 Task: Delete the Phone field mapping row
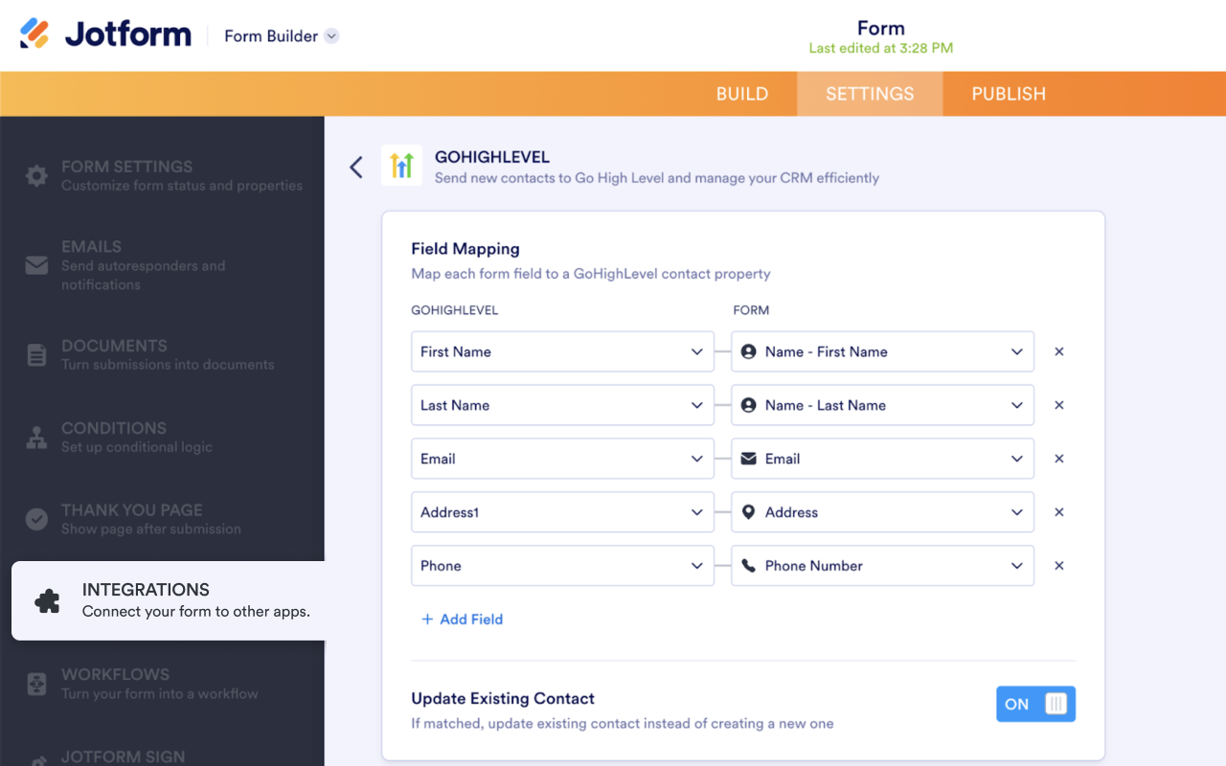(x=1059, y=566)
